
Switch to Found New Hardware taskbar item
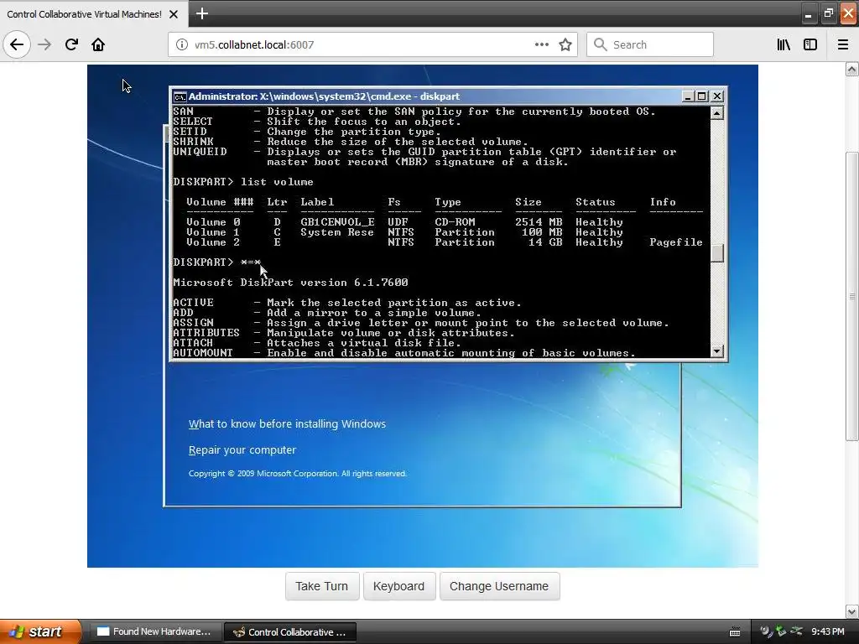click(x=155, y=632)
